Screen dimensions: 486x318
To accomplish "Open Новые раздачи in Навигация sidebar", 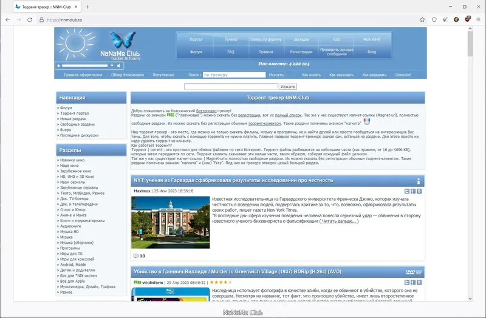I will pyautogui.click(x=73, y=119).
